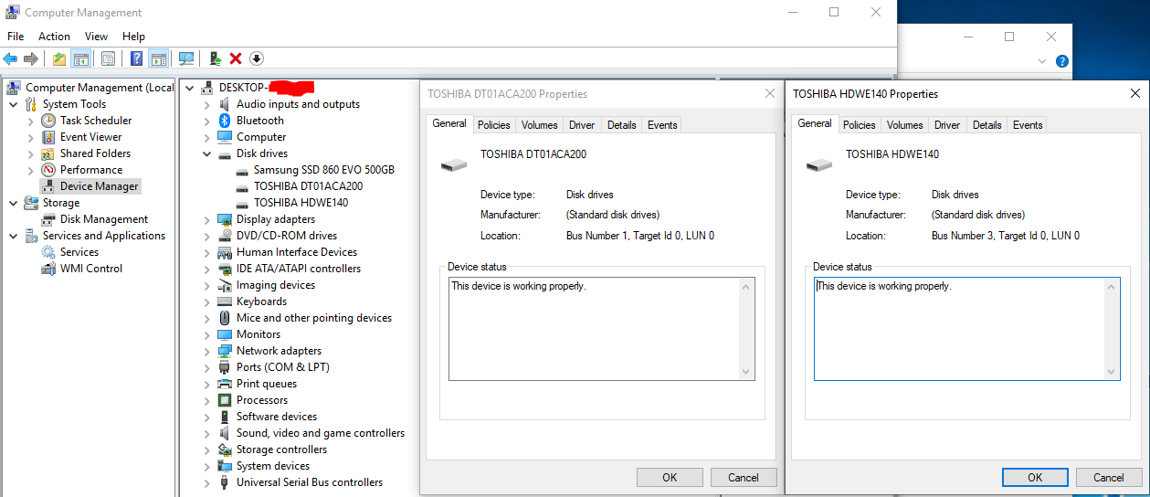
Task: Expand the Task Scheduler node
Action: [31, 121]
